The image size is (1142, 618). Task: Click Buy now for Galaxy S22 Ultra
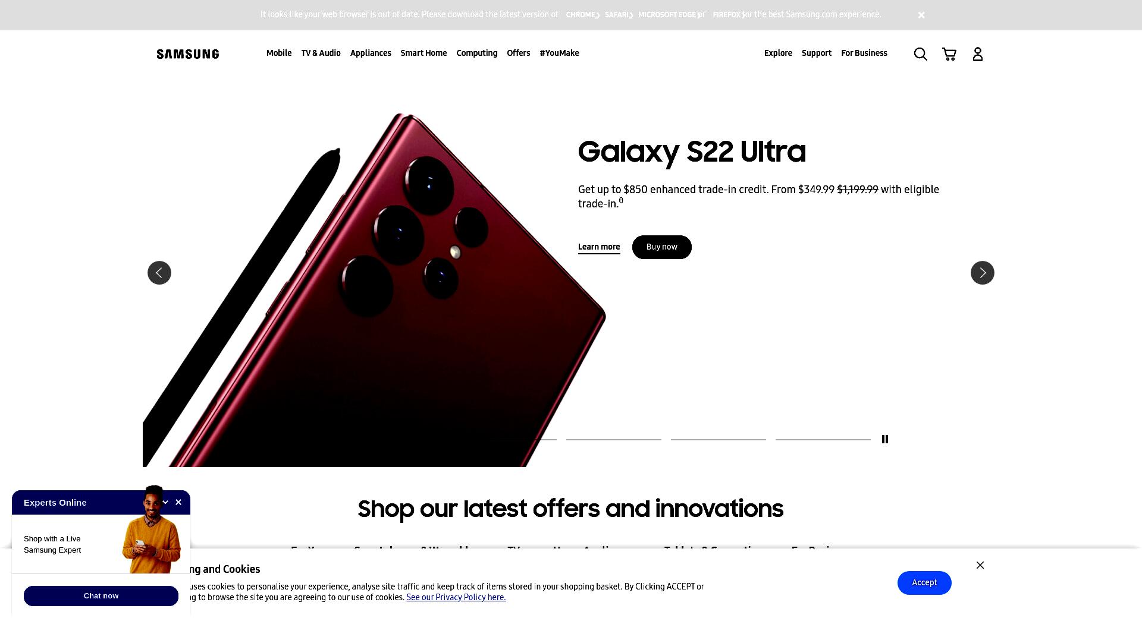click(661, 247)
